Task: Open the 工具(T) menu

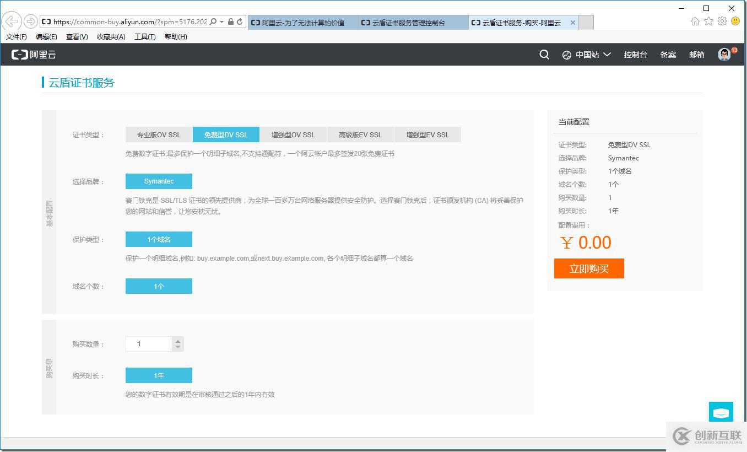Action: pos(145,37)
